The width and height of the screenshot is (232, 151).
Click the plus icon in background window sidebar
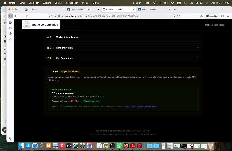coord(5,31)
